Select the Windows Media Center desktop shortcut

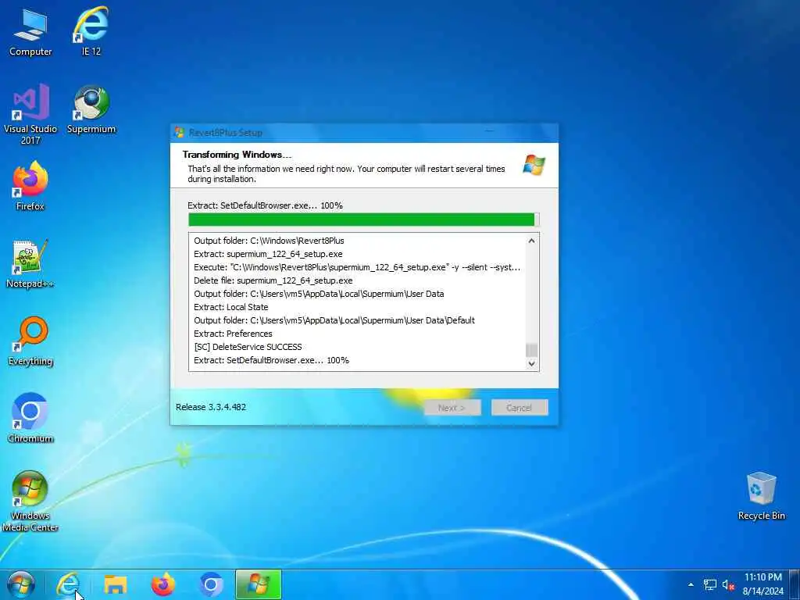tap(30, 501)
